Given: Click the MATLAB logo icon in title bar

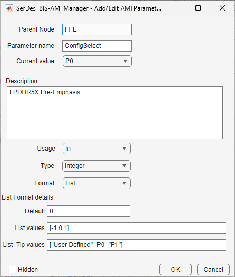Looking at the screenshot, I should [9, 8].
